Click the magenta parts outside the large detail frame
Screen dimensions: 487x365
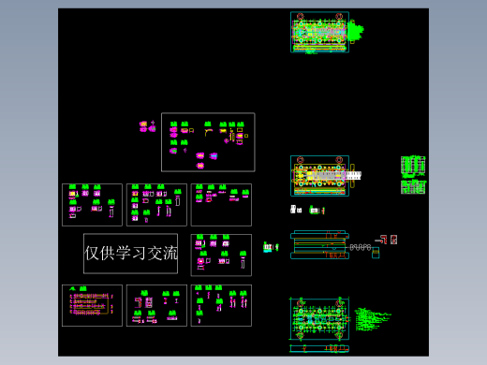tap(147, 126)
